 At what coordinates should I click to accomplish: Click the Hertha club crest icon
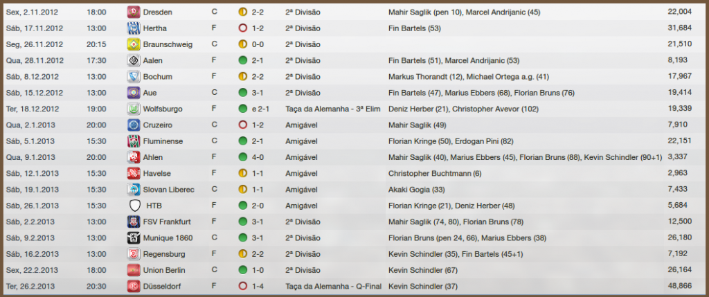[x=134, y=28]
